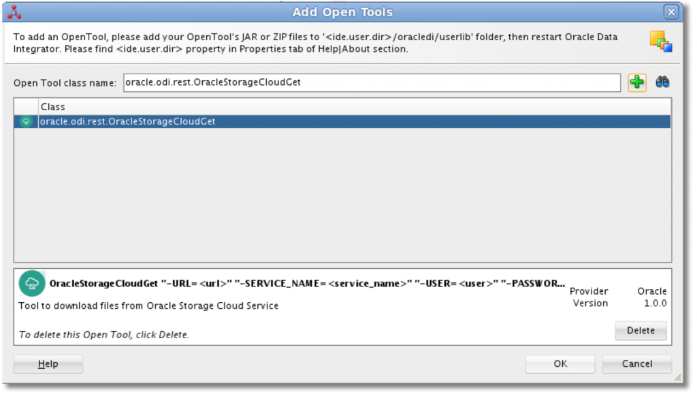
Task: Click the cloud icon beside OracleStorageCloudGet in the list
Action: tap(26, 123)
